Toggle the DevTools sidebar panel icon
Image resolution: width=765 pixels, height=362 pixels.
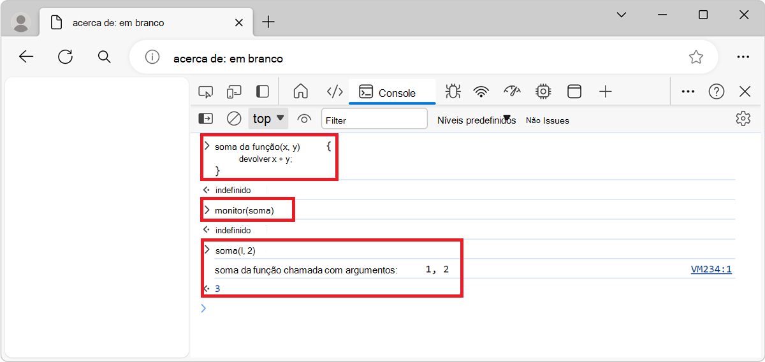(x=263, y=92)
